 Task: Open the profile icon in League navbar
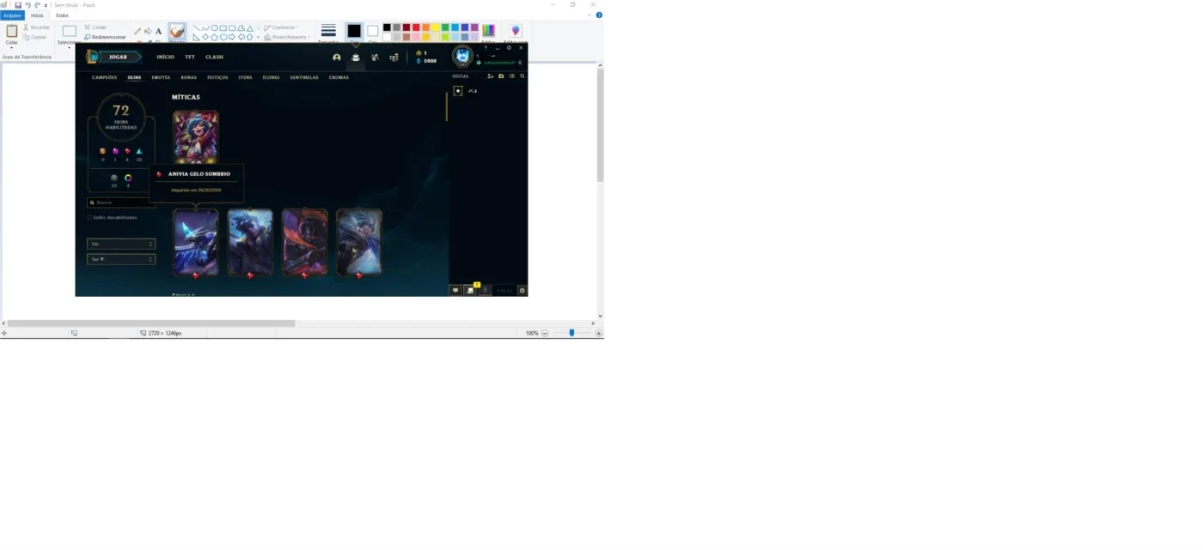click(337, 57)
